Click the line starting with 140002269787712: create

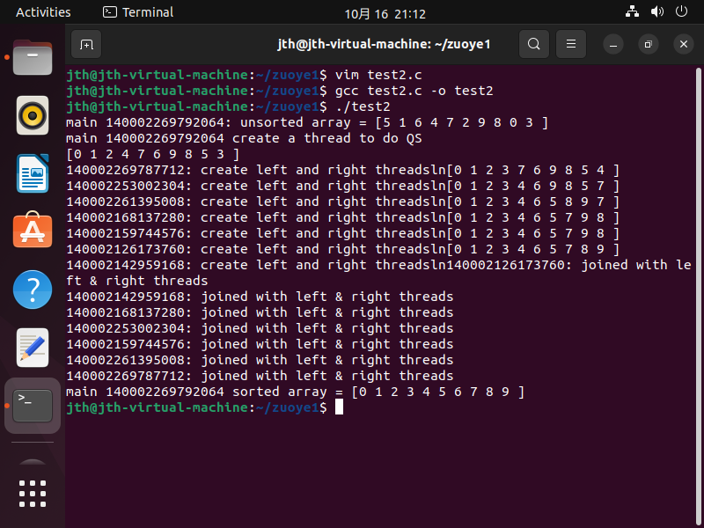click(343, 170)
